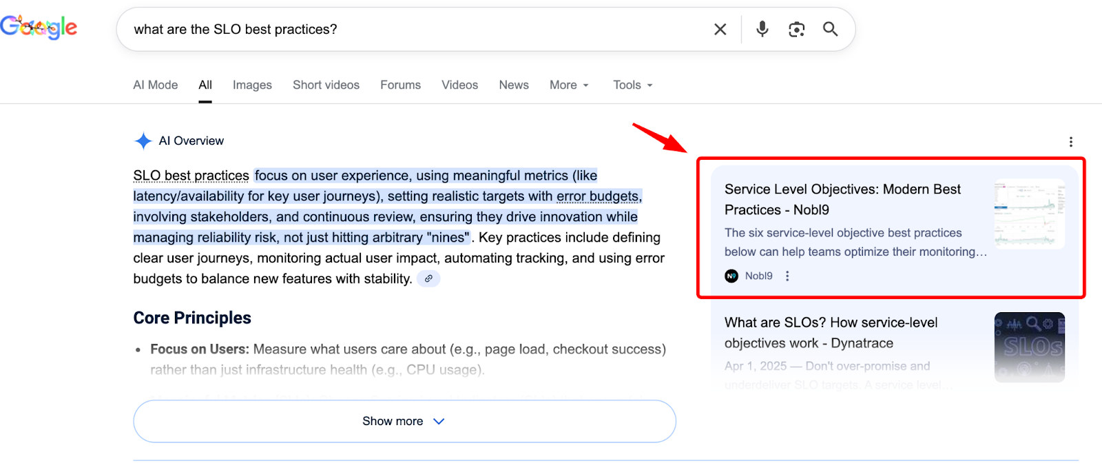Viewport: 1102px width, 472px height.
Task: Open the Dynatrace What are SLOs article
Action: point(831,332)
